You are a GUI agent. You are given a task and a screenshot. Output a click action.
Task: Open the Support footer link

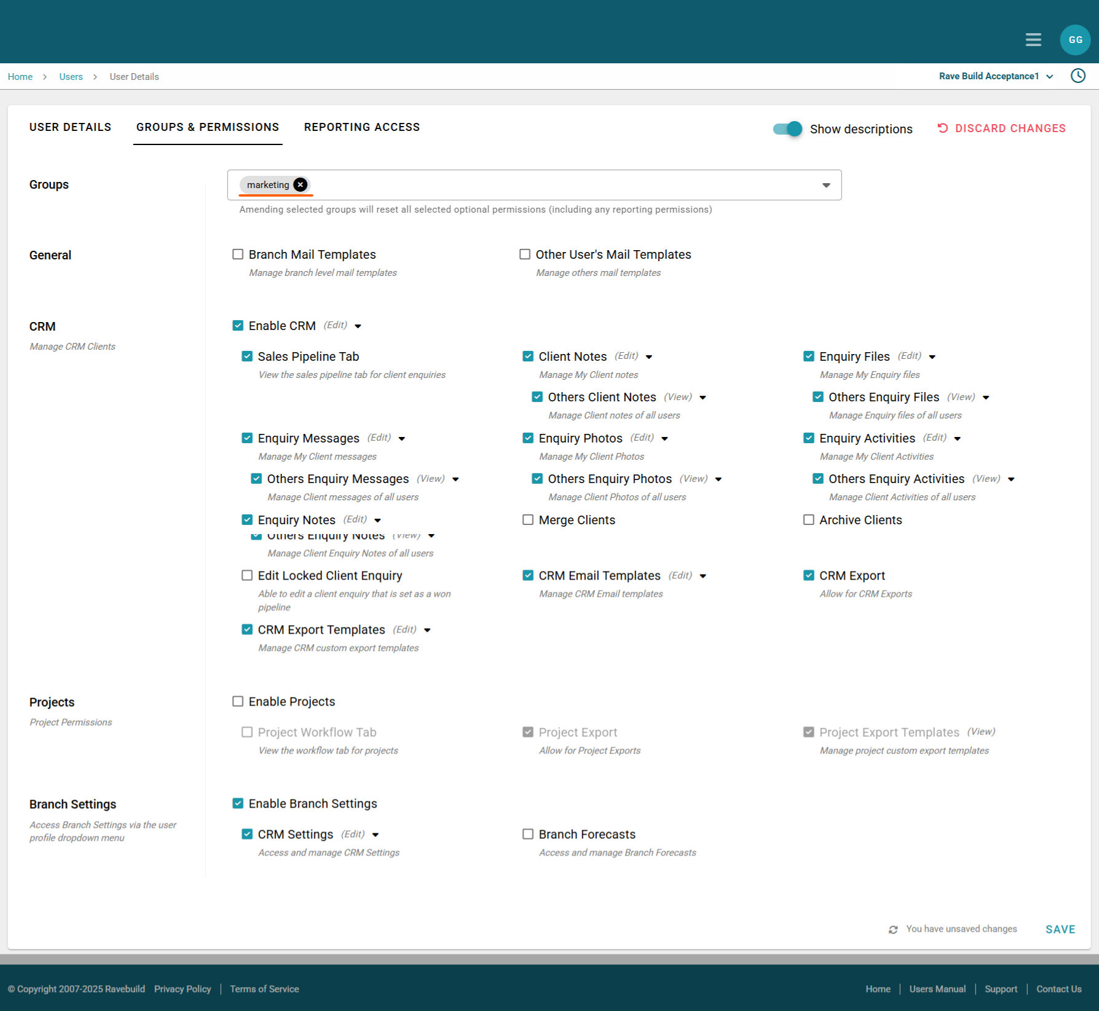(1001, 989)
